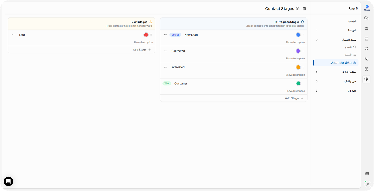Expand مدير واتساب section
This screenshot has width=374, height=191.
tap(317, 81)
